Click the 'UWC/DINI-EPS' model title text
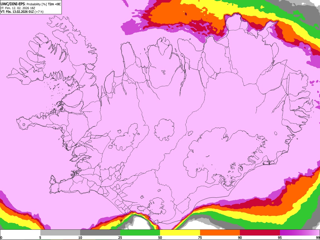 pos(13,4)
